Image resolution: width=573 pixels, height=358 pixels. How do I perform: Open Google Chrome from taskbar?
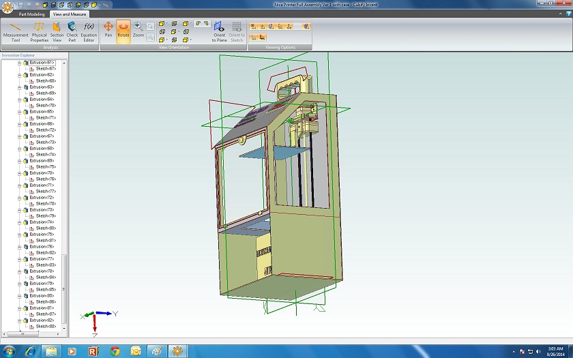[115, 351]
